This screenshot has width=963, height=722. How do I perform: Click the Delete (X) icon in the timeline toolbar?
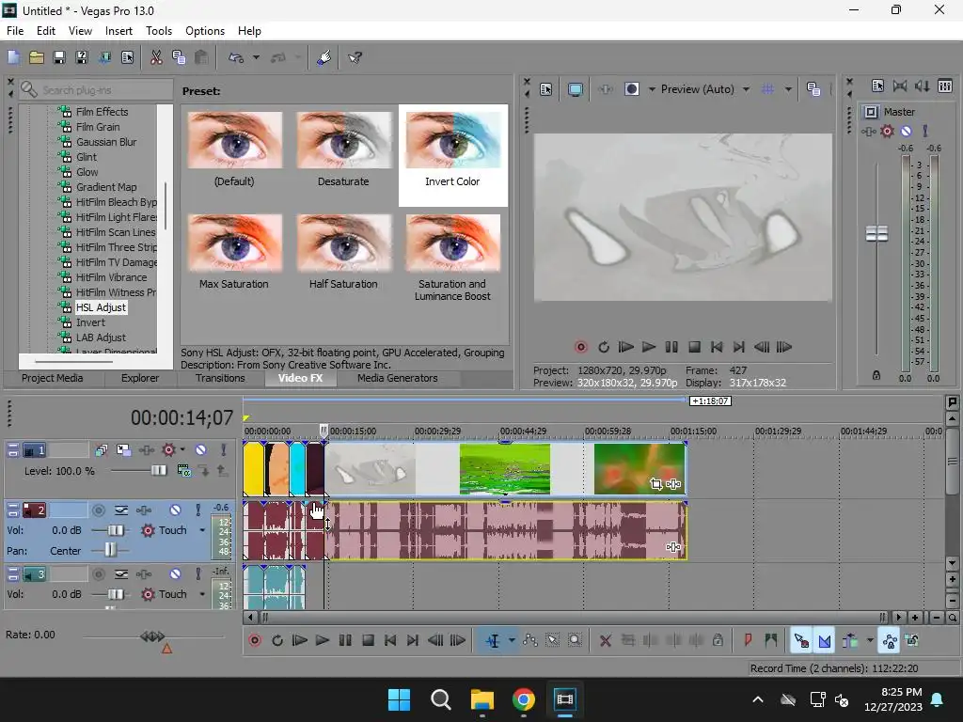click(x=605, y=641)
